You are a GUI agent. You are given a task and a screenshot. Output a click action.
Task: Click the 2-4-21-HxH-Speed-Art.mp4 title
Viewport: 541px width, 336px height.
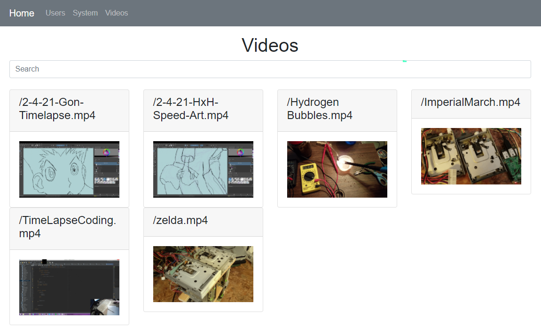pos(191,109)
